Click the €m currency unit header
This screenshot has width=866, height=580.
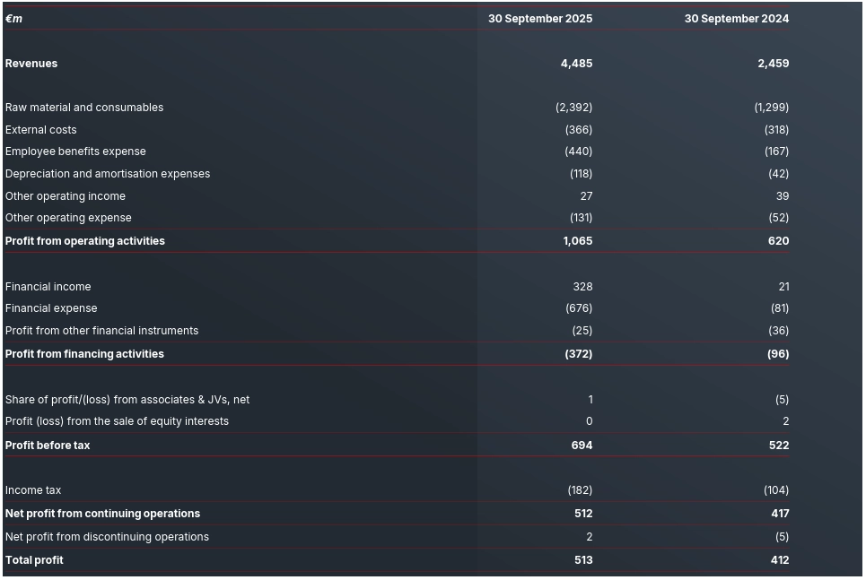pyautogui.click(x=13, y=18)
